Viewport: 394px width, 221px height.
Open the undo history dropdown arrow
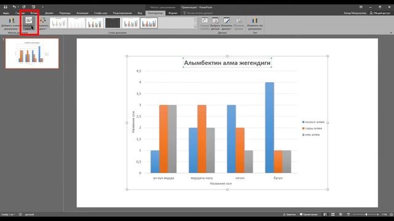(18, 7)
